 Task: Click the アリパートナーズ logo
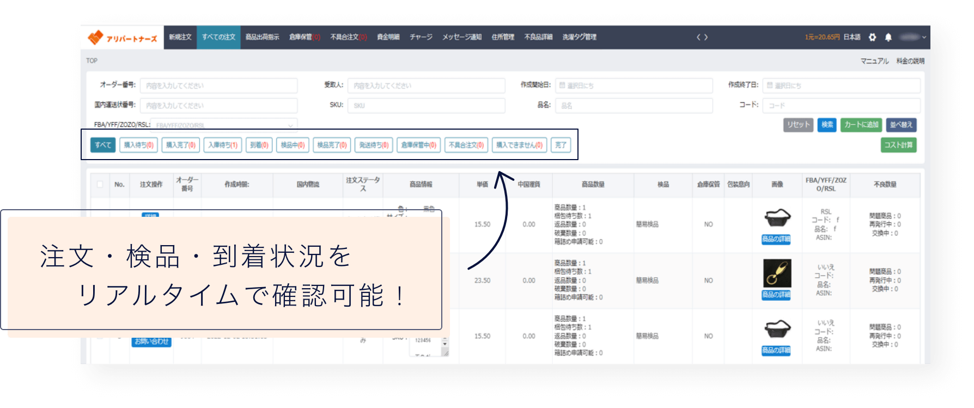pyautogui.click(x=123, y=38)
